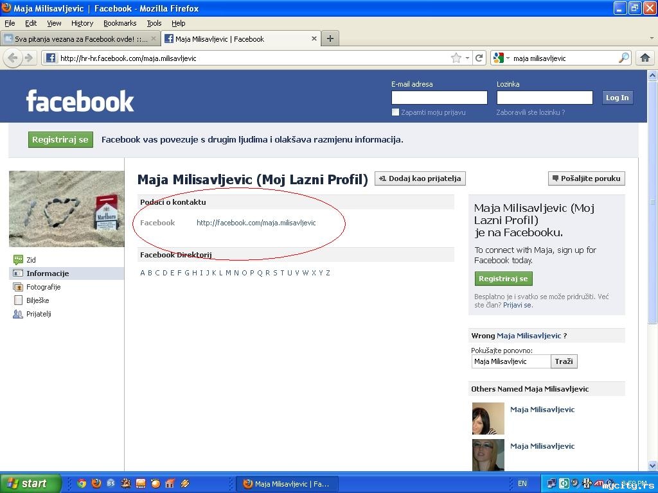Click the sidebar Registriraj se button
This screenshot has width=658, height=493.
[x=503, y=279]
